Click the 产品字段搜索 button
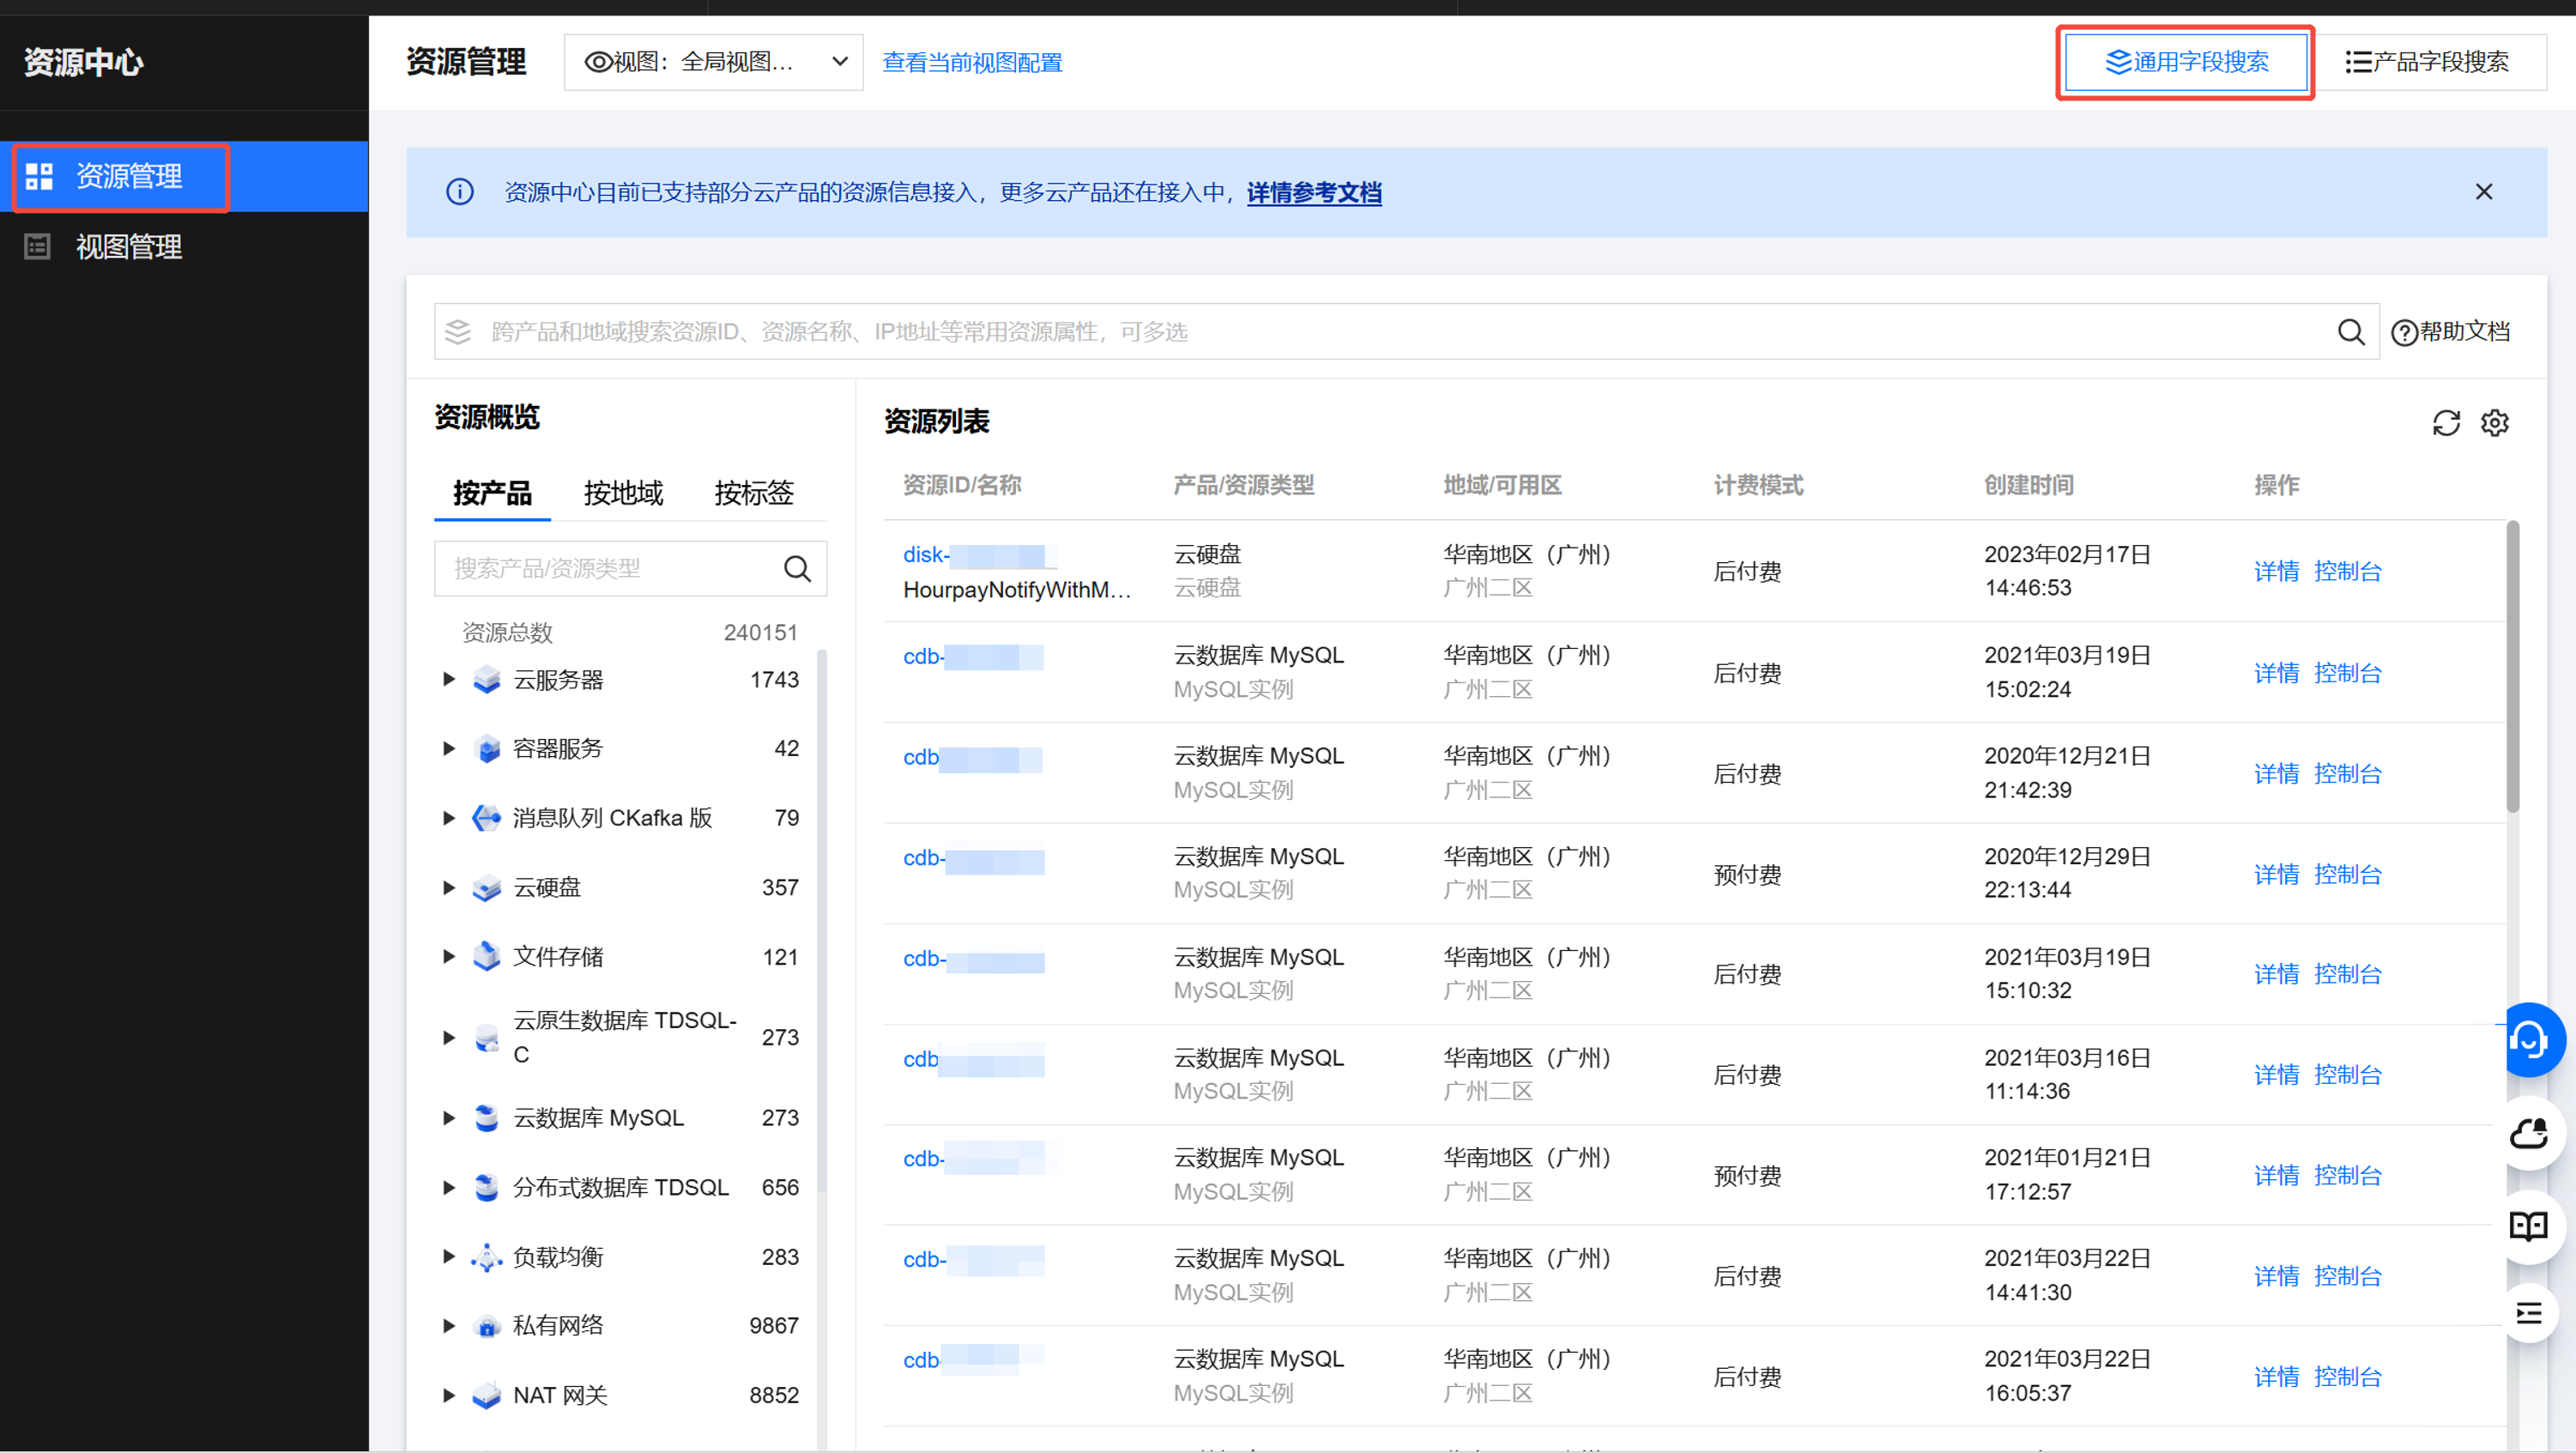The width and height of the screenshot is (2576, 1453). (x=2428, y=62)
